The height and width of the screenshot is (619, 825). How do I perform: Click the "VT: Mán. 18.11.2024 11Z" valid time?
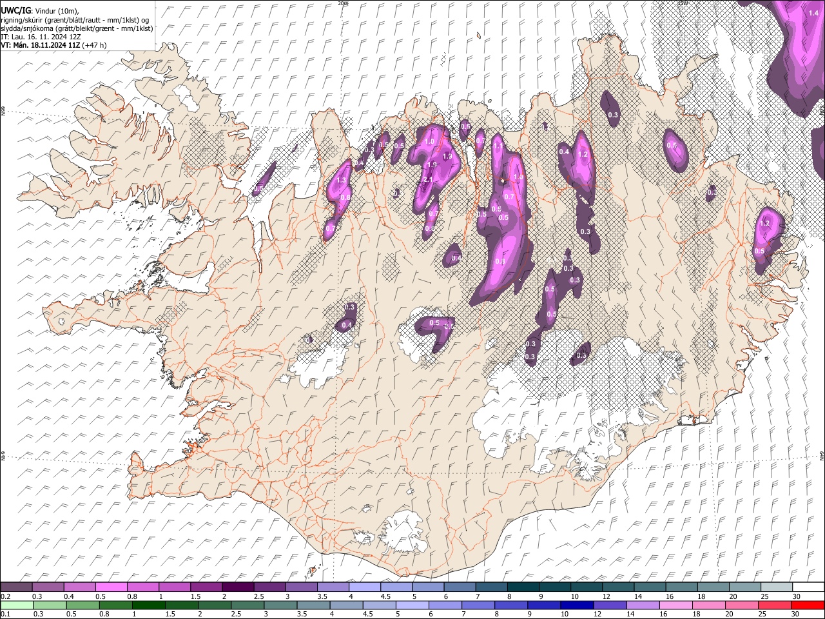coord(41,45)
